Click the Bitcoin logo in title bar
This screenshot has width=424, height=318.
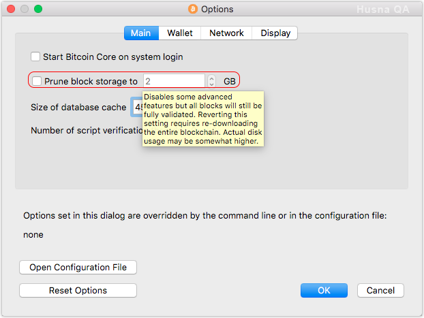[x=193, y=9]
